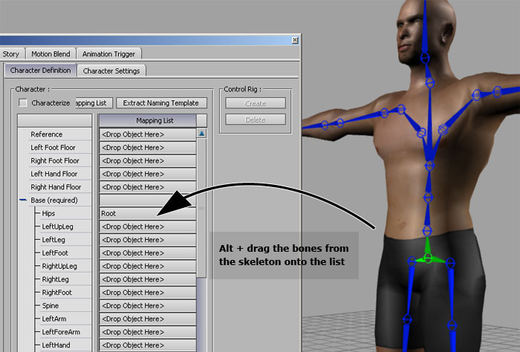
Task: Click the scroll up arrow of mapping list
Action: [x=201, y=134]
